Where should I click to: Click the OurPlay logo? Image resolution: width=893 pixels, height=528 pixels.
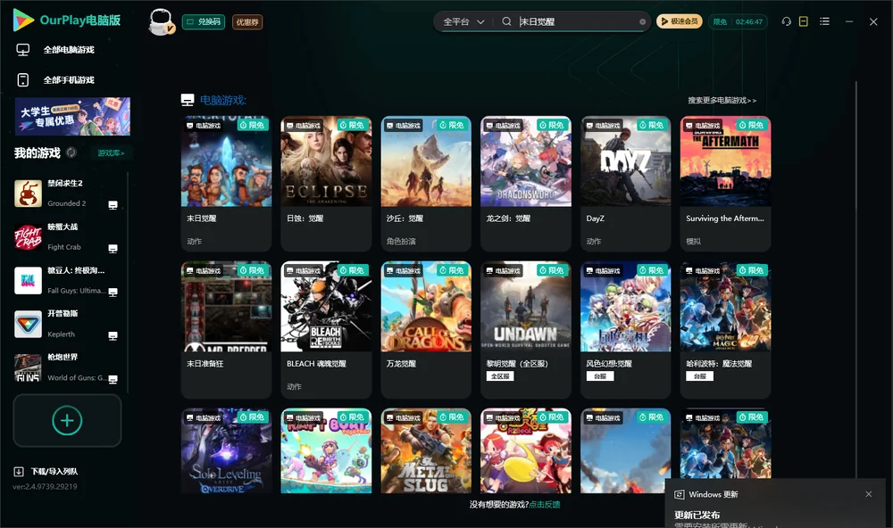(x=67, y=21)
